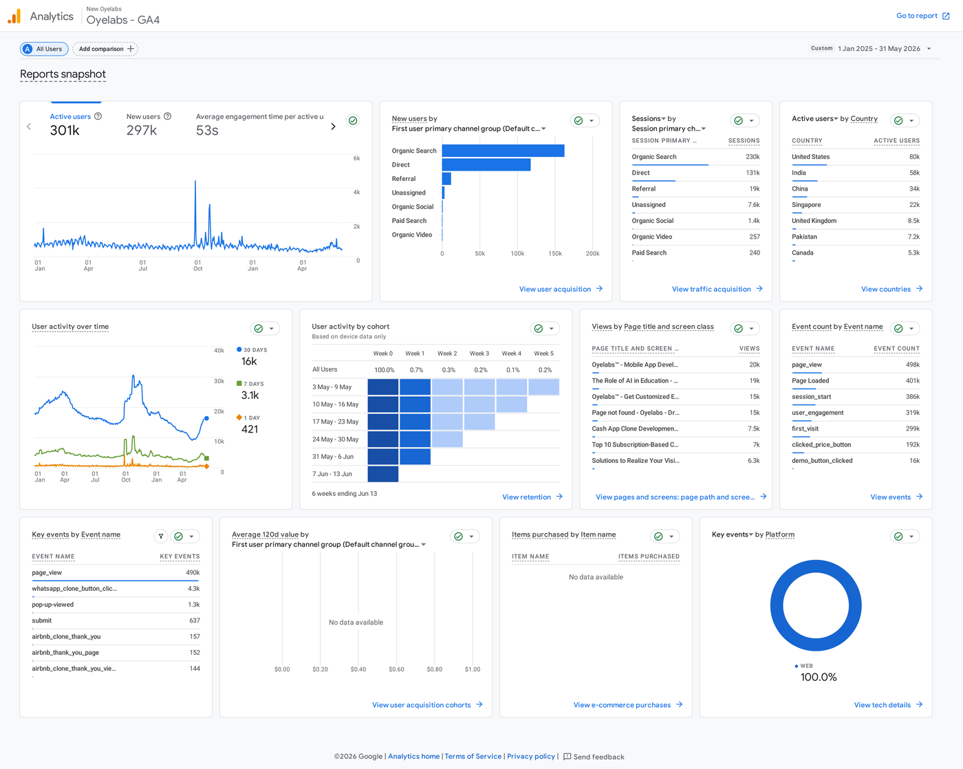Screen dimensions: 963x769
Task: Click check status icon in Event count card
Action: tap(898, 328)
